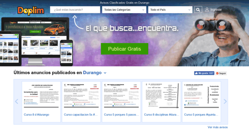Screen dimensions: 249x135
Task: Click the magnifying glass search button
Action: (x=198, y=10)
